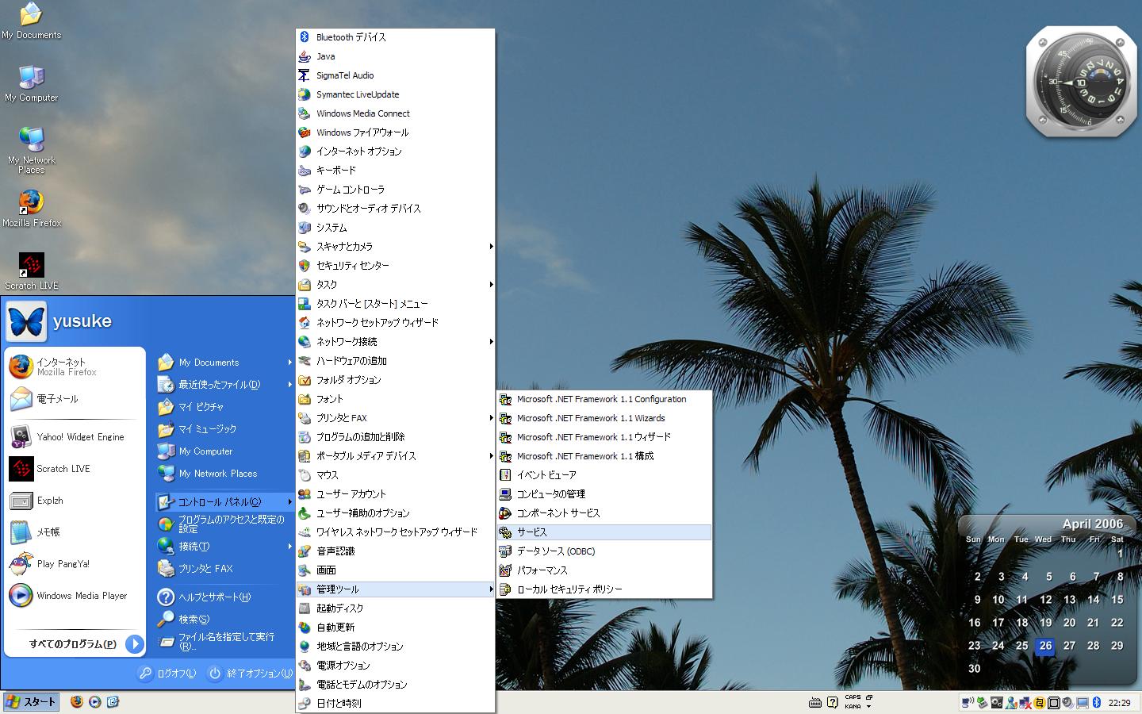Viewport: 1142px width, 714px height.
Task: Click Bluetooth icon in system tray
Action: pos(1098,702)
